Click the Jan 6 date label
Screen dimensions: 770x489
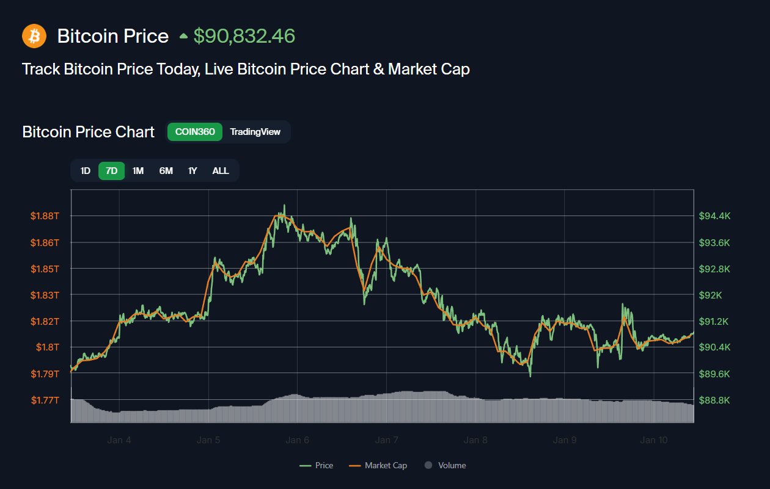(x=298, y=440)
